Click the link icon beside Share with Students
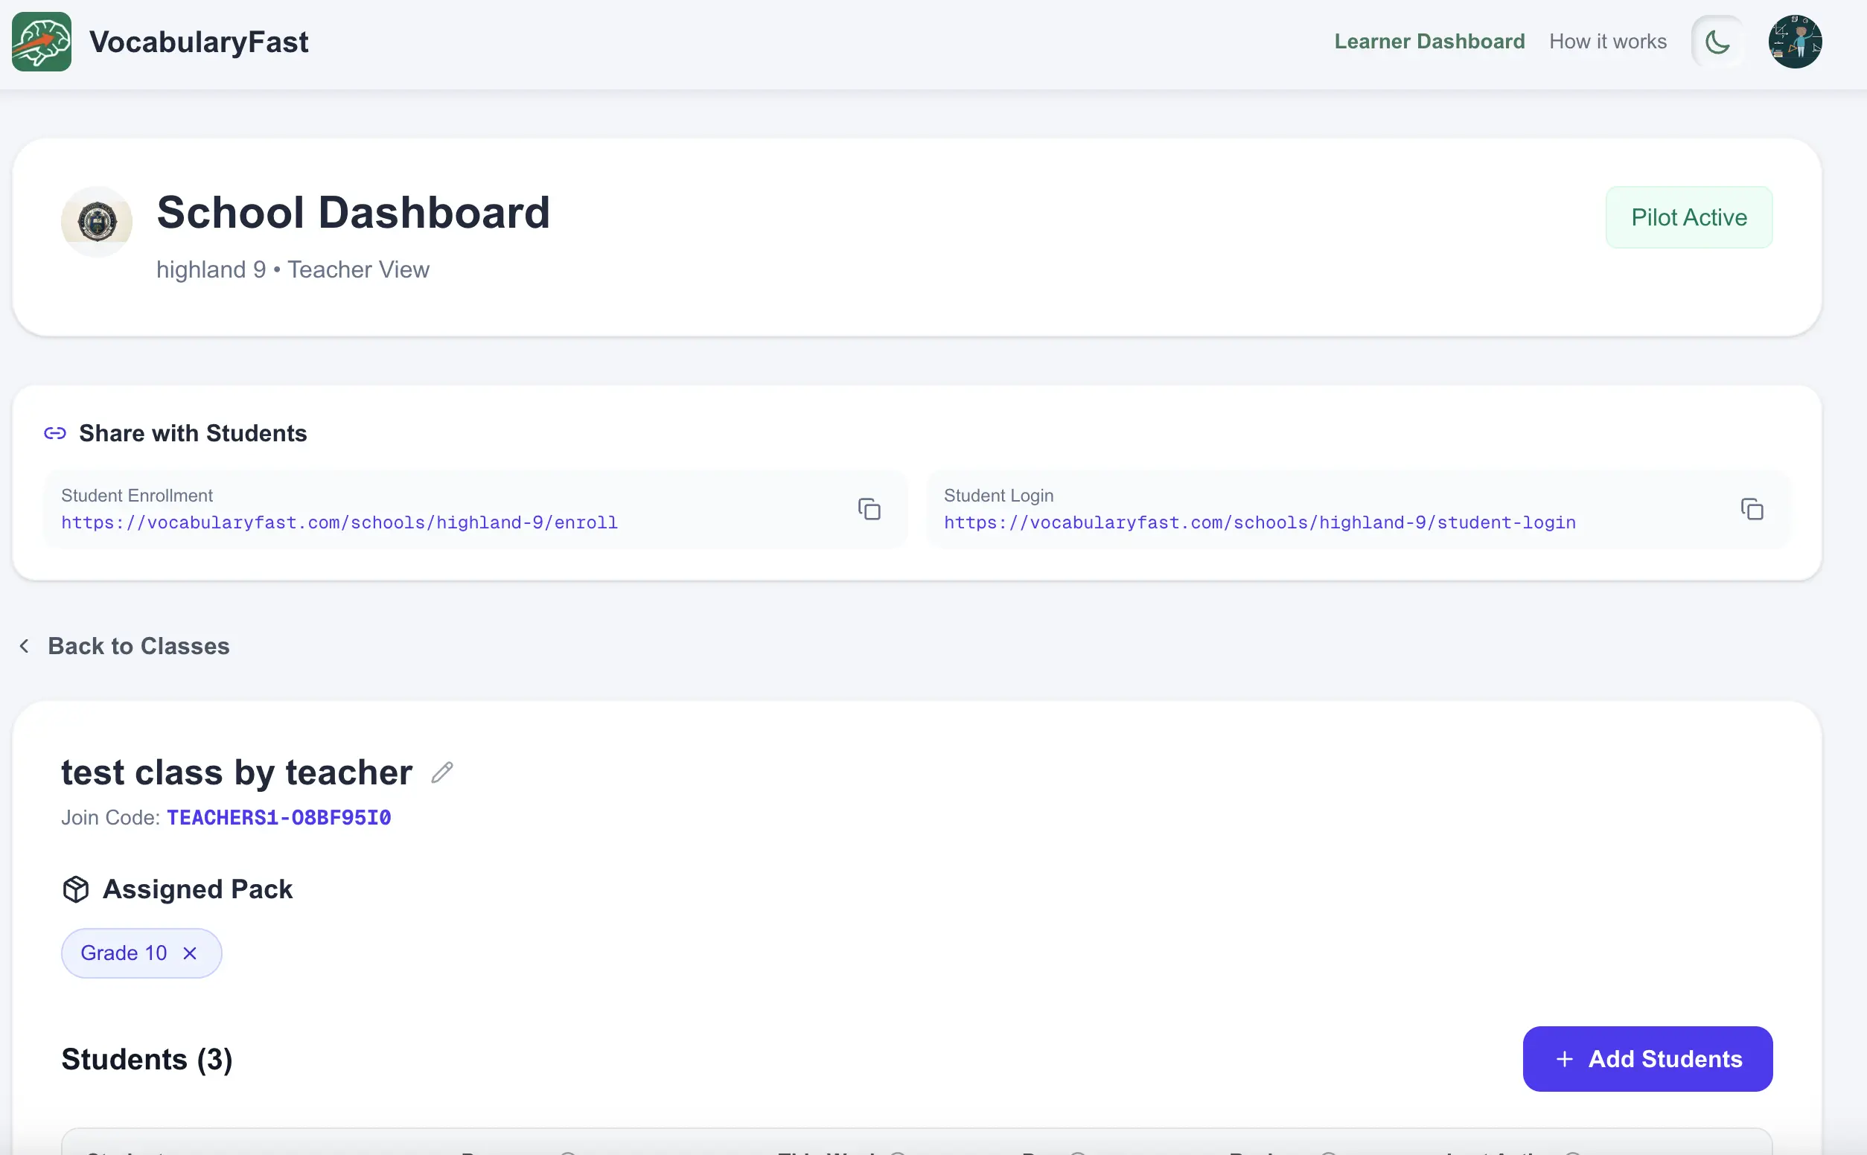Screen dimensions: 1867x1155 [54, 432]
